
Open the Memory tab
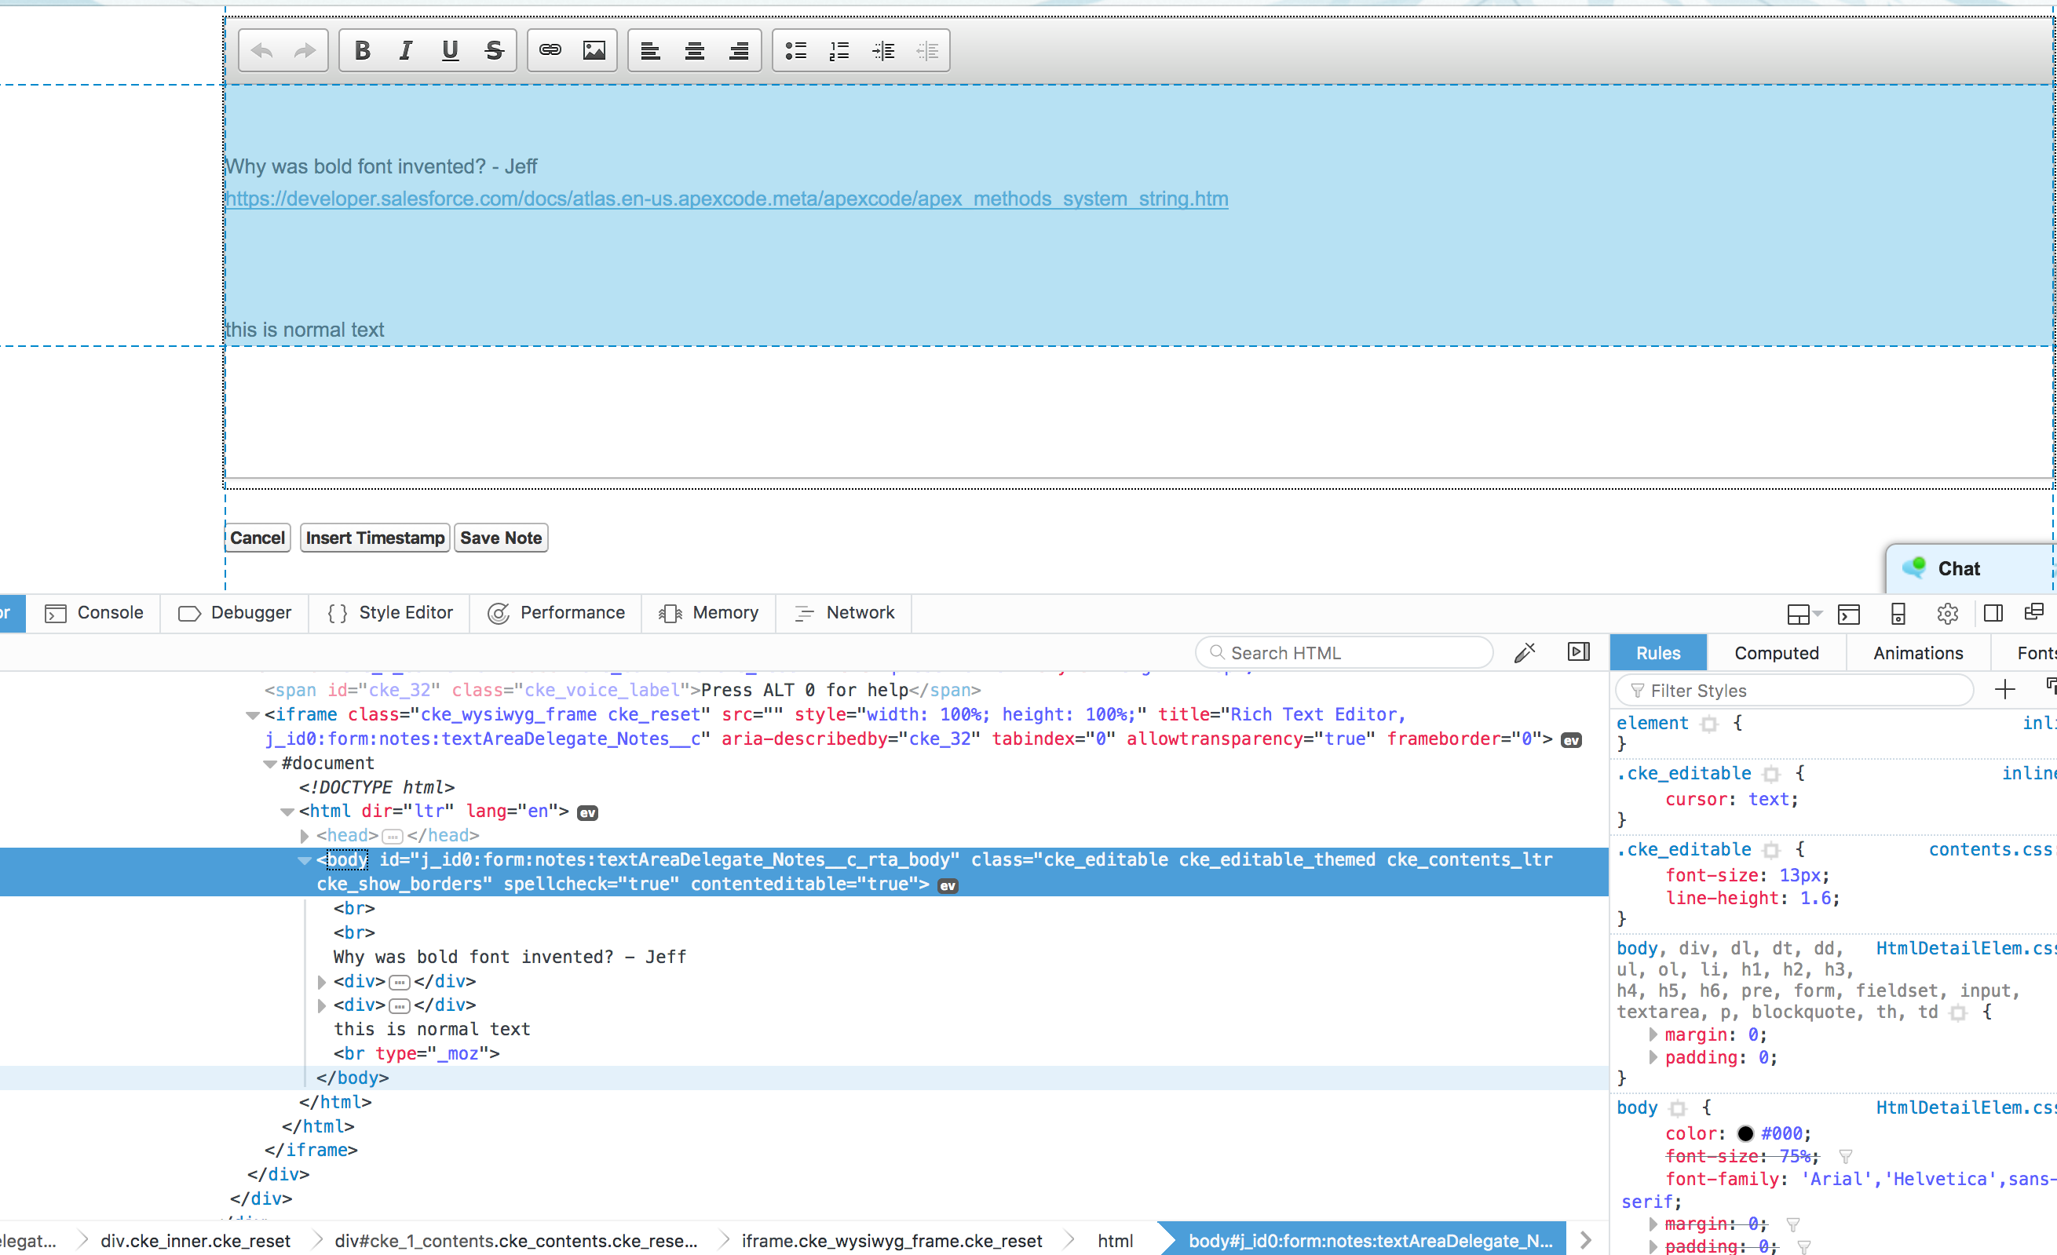709,613
